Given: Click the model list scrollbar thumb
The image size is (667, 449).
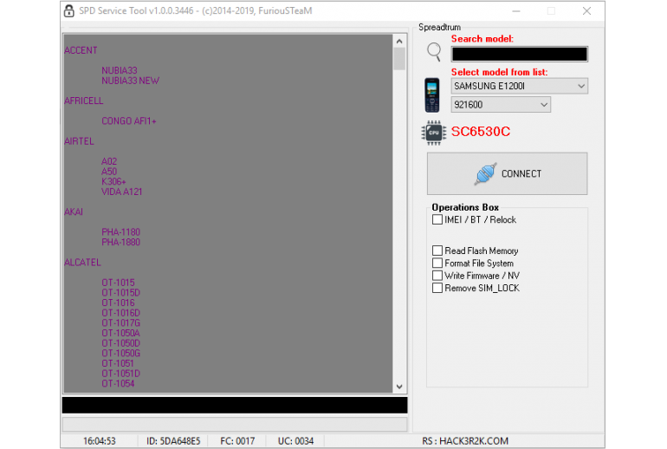Looking at the screenshot, I should click(399, 59).
